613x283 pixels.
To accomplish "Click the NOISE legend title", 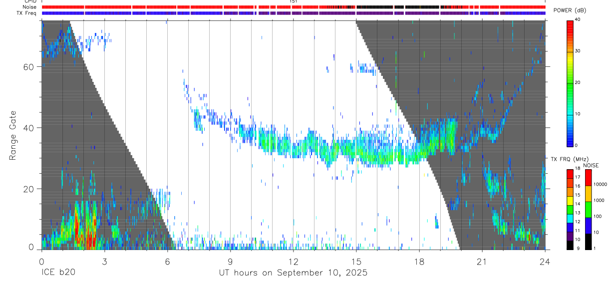I will [x=591, y=165].
